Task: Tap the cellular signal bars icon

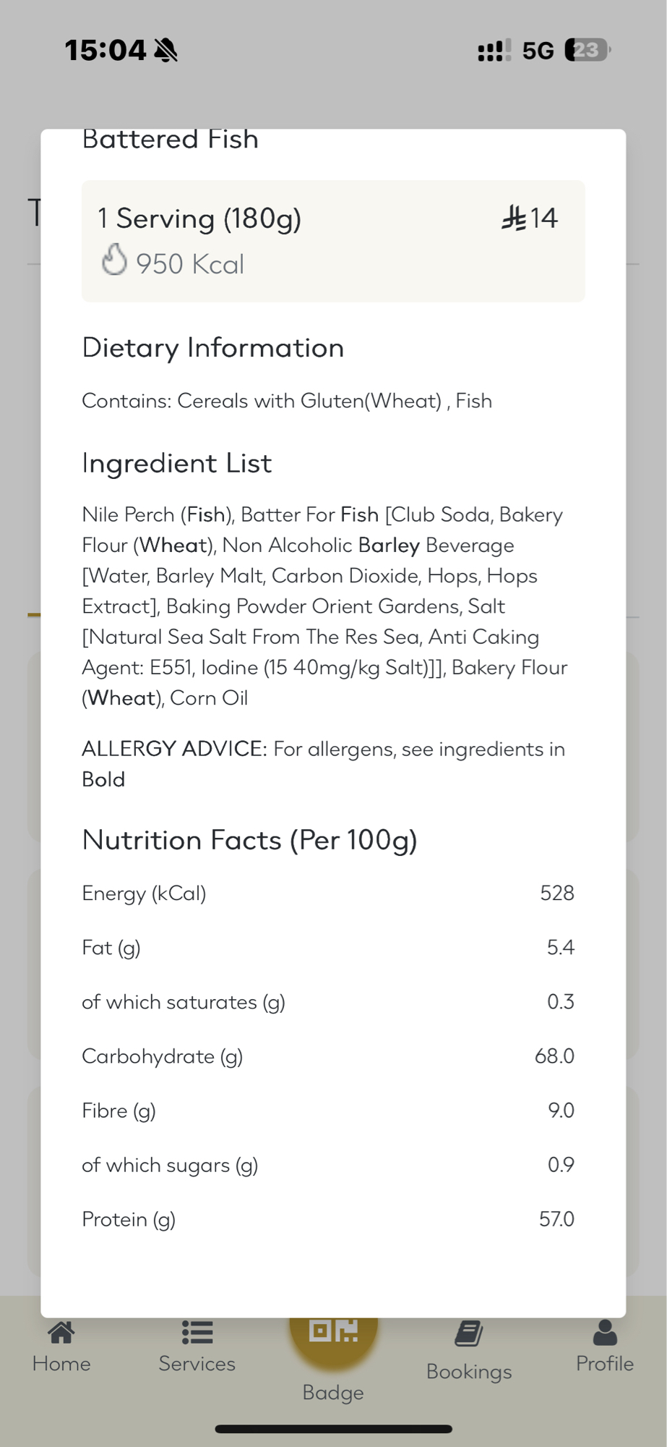Action: coord(494,51)
